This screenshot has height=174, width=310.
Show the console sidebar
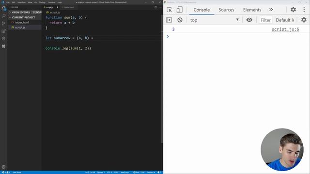169,20
